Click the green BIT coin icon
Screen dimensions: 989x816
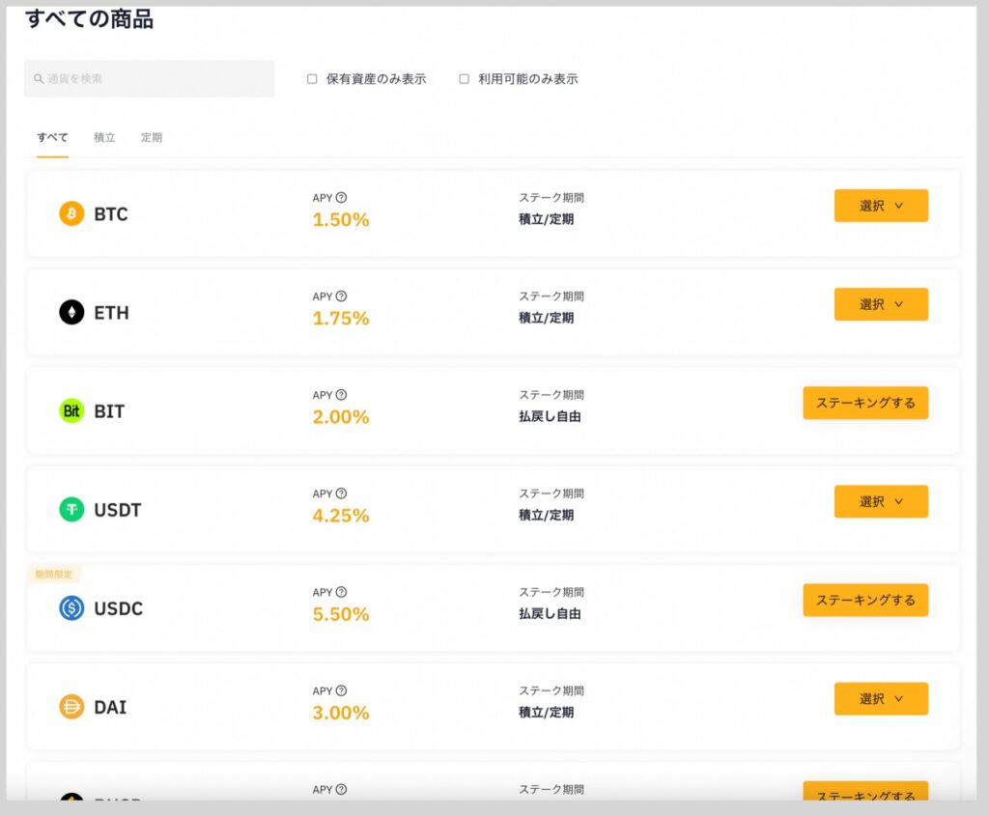(x=71, y=411)
